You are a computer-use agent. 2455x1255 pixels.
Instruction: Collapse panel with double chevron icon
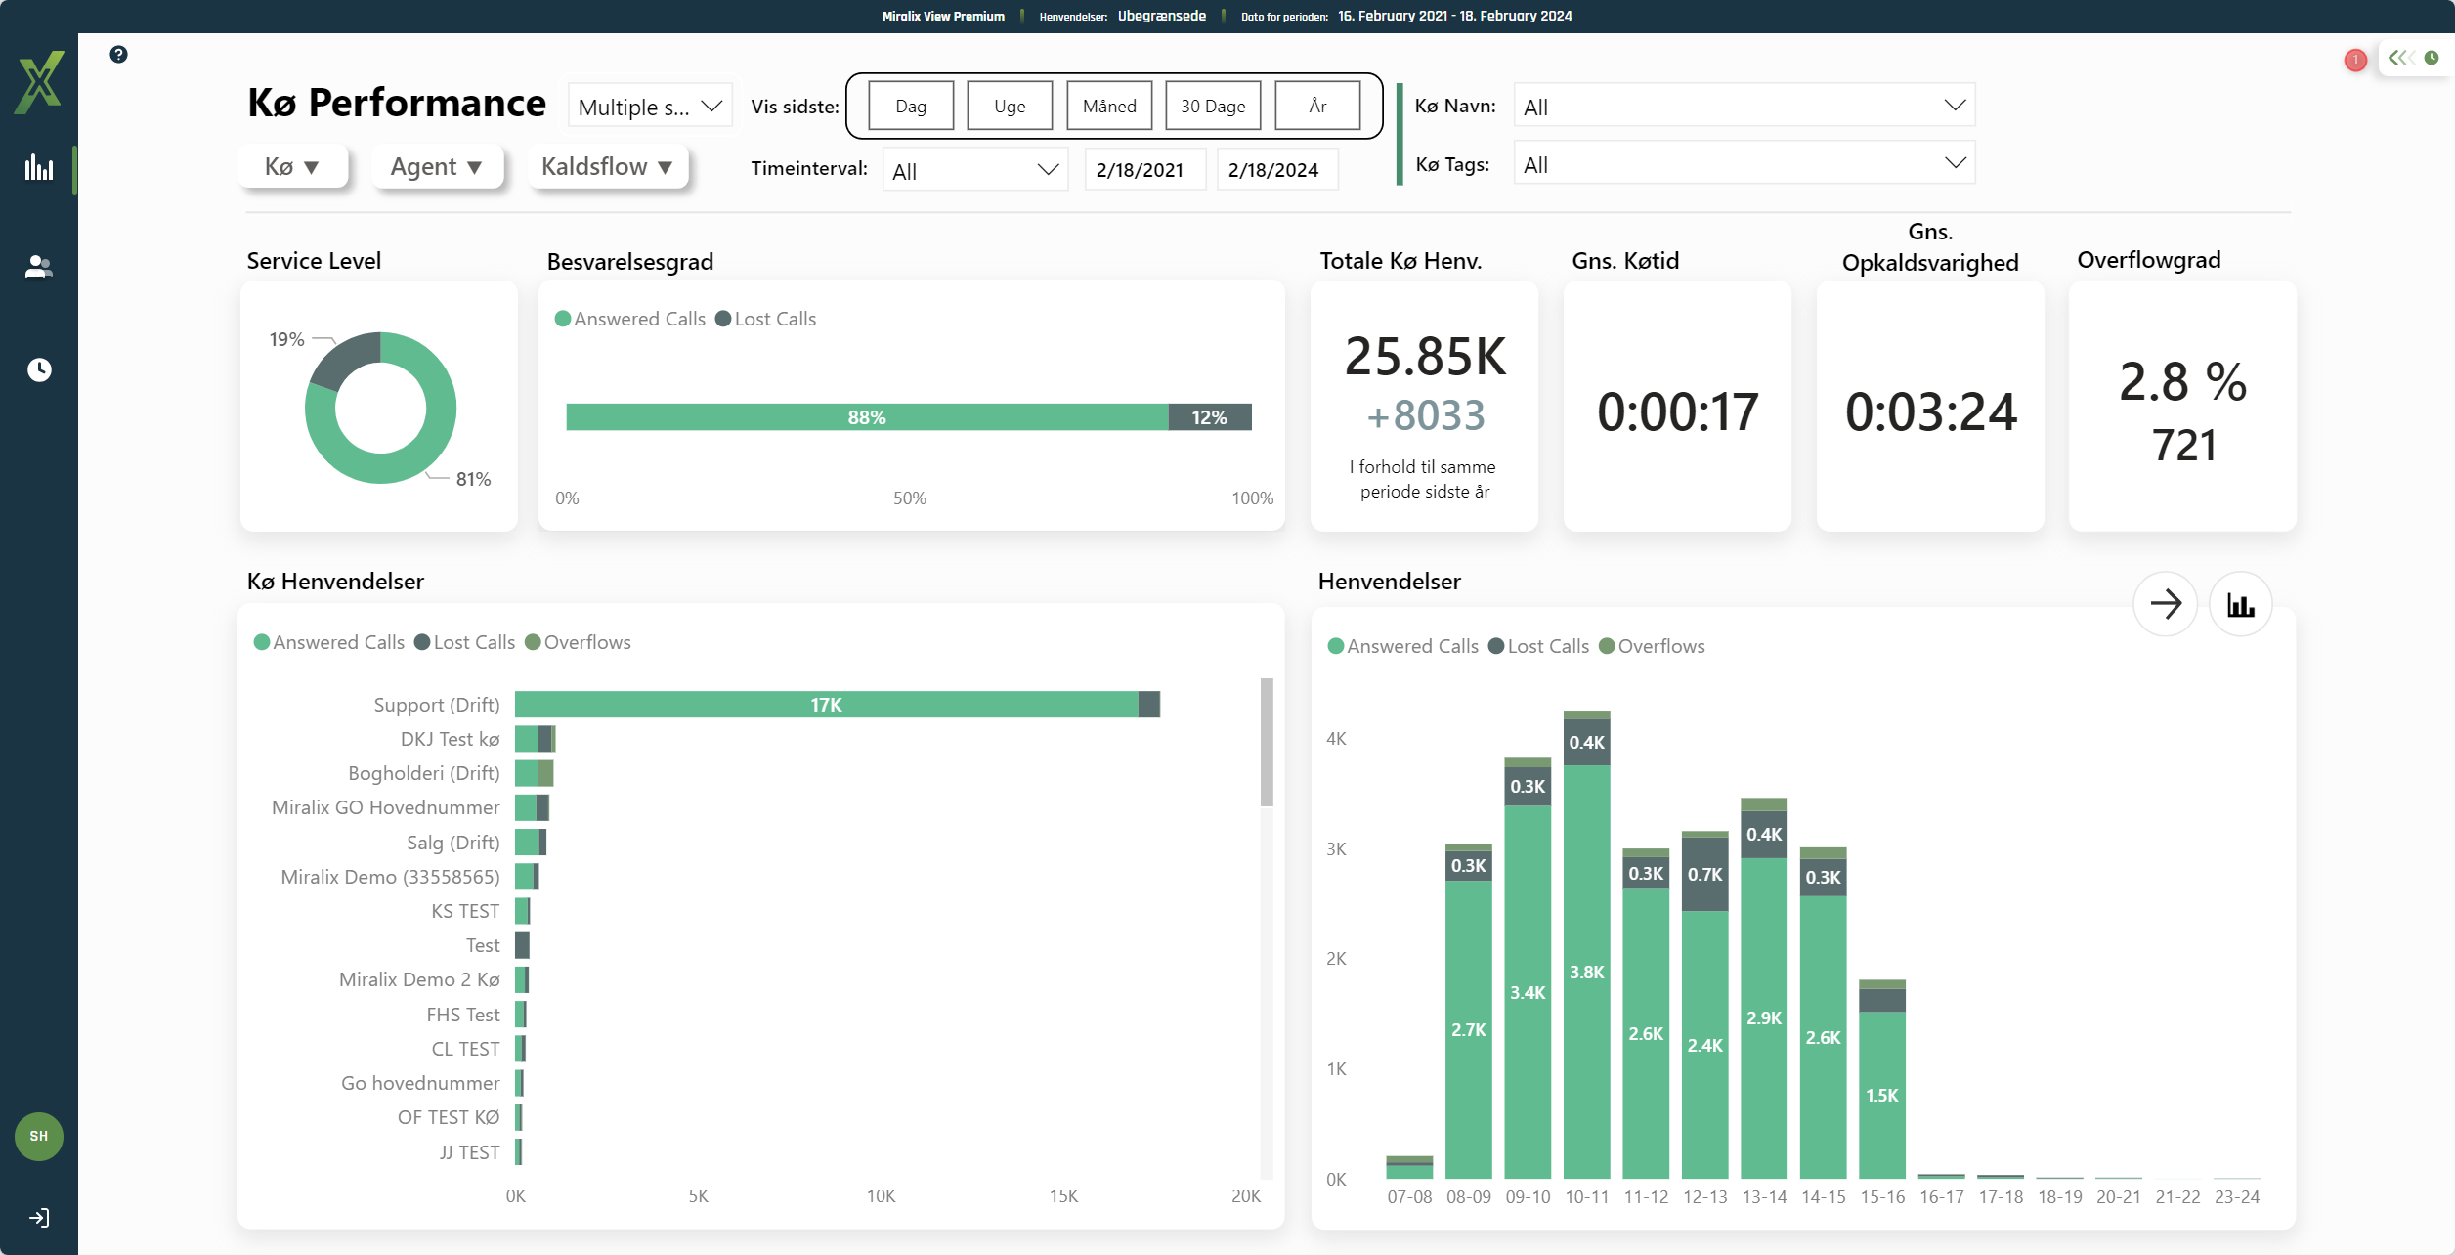coord(2400,58)
